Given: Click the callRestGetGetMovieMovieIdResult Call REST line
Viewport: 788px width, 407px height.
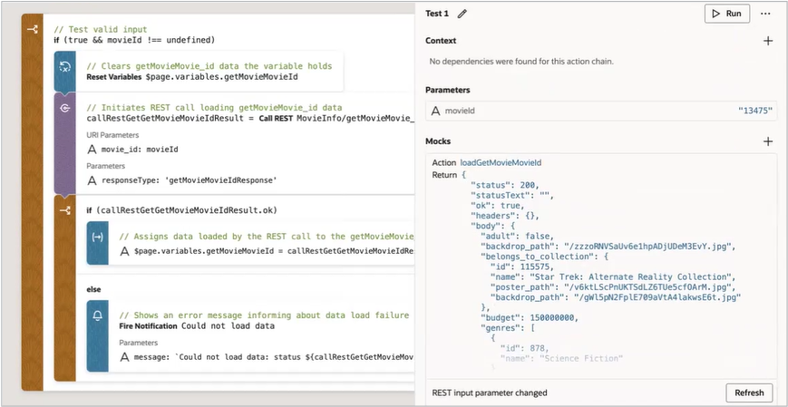Looking at the screenshot, I should [x=250, y=119].
